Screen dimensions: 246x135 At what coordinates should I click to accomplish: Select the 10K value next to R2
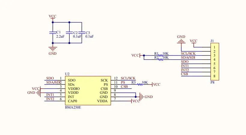tap(165, 57)
